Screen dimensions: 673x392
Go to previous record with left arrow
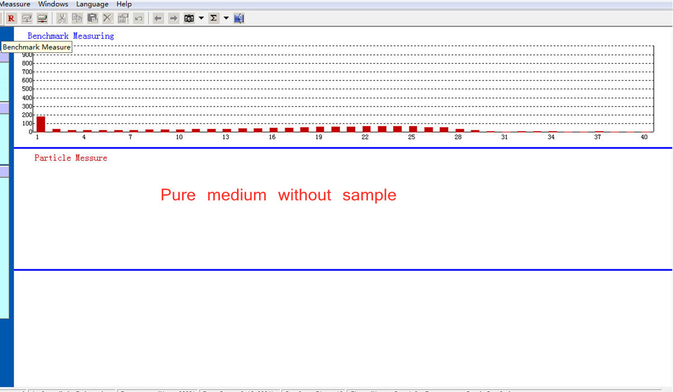(158, 18)
